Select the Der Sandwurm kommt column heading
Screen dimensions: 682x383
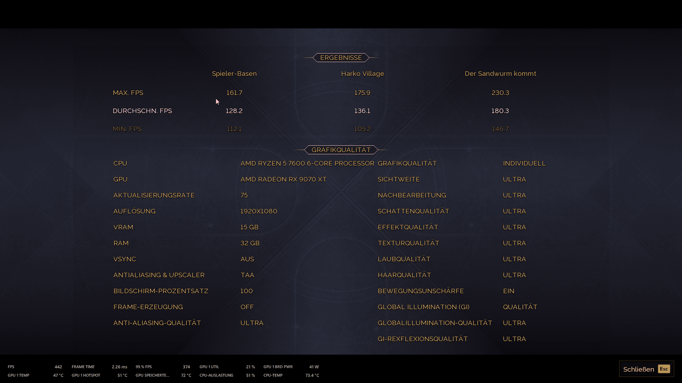pyautogui.click(x=500, y=74)
